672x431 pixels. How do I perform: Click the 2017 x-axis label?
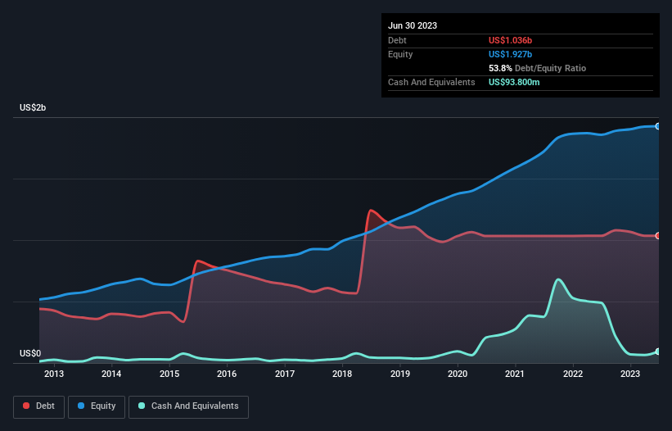point(285,374)
